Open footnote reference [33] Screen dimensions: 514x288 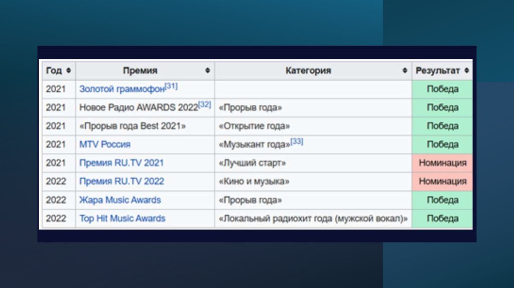click(297, 141)
